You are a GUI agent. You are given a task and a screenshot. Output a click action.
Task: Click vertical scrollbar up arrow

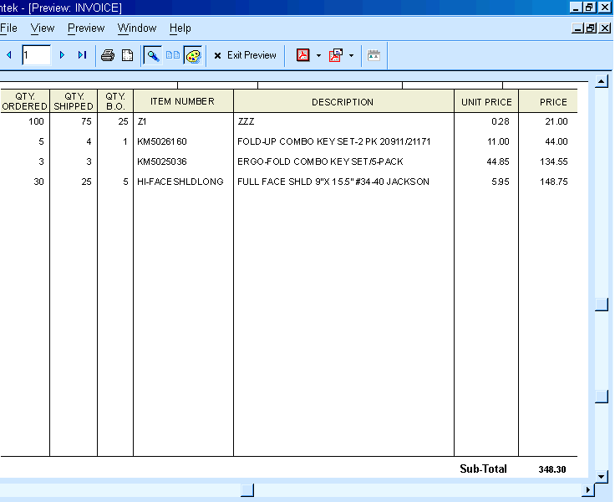(x=602, y=82)
